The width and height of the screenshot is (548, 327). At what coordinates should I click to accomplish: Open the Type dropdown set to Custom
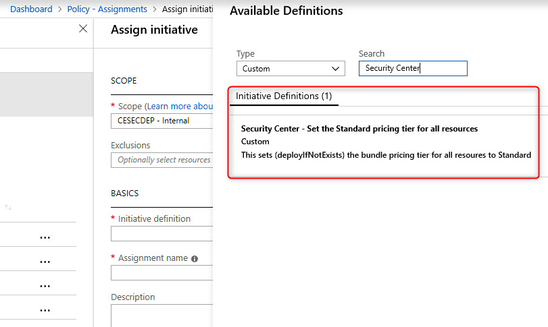(291, 69)
